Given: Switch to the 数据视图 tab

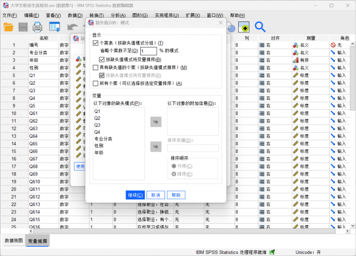Looking at the screenshot, I should click(14, 241).
